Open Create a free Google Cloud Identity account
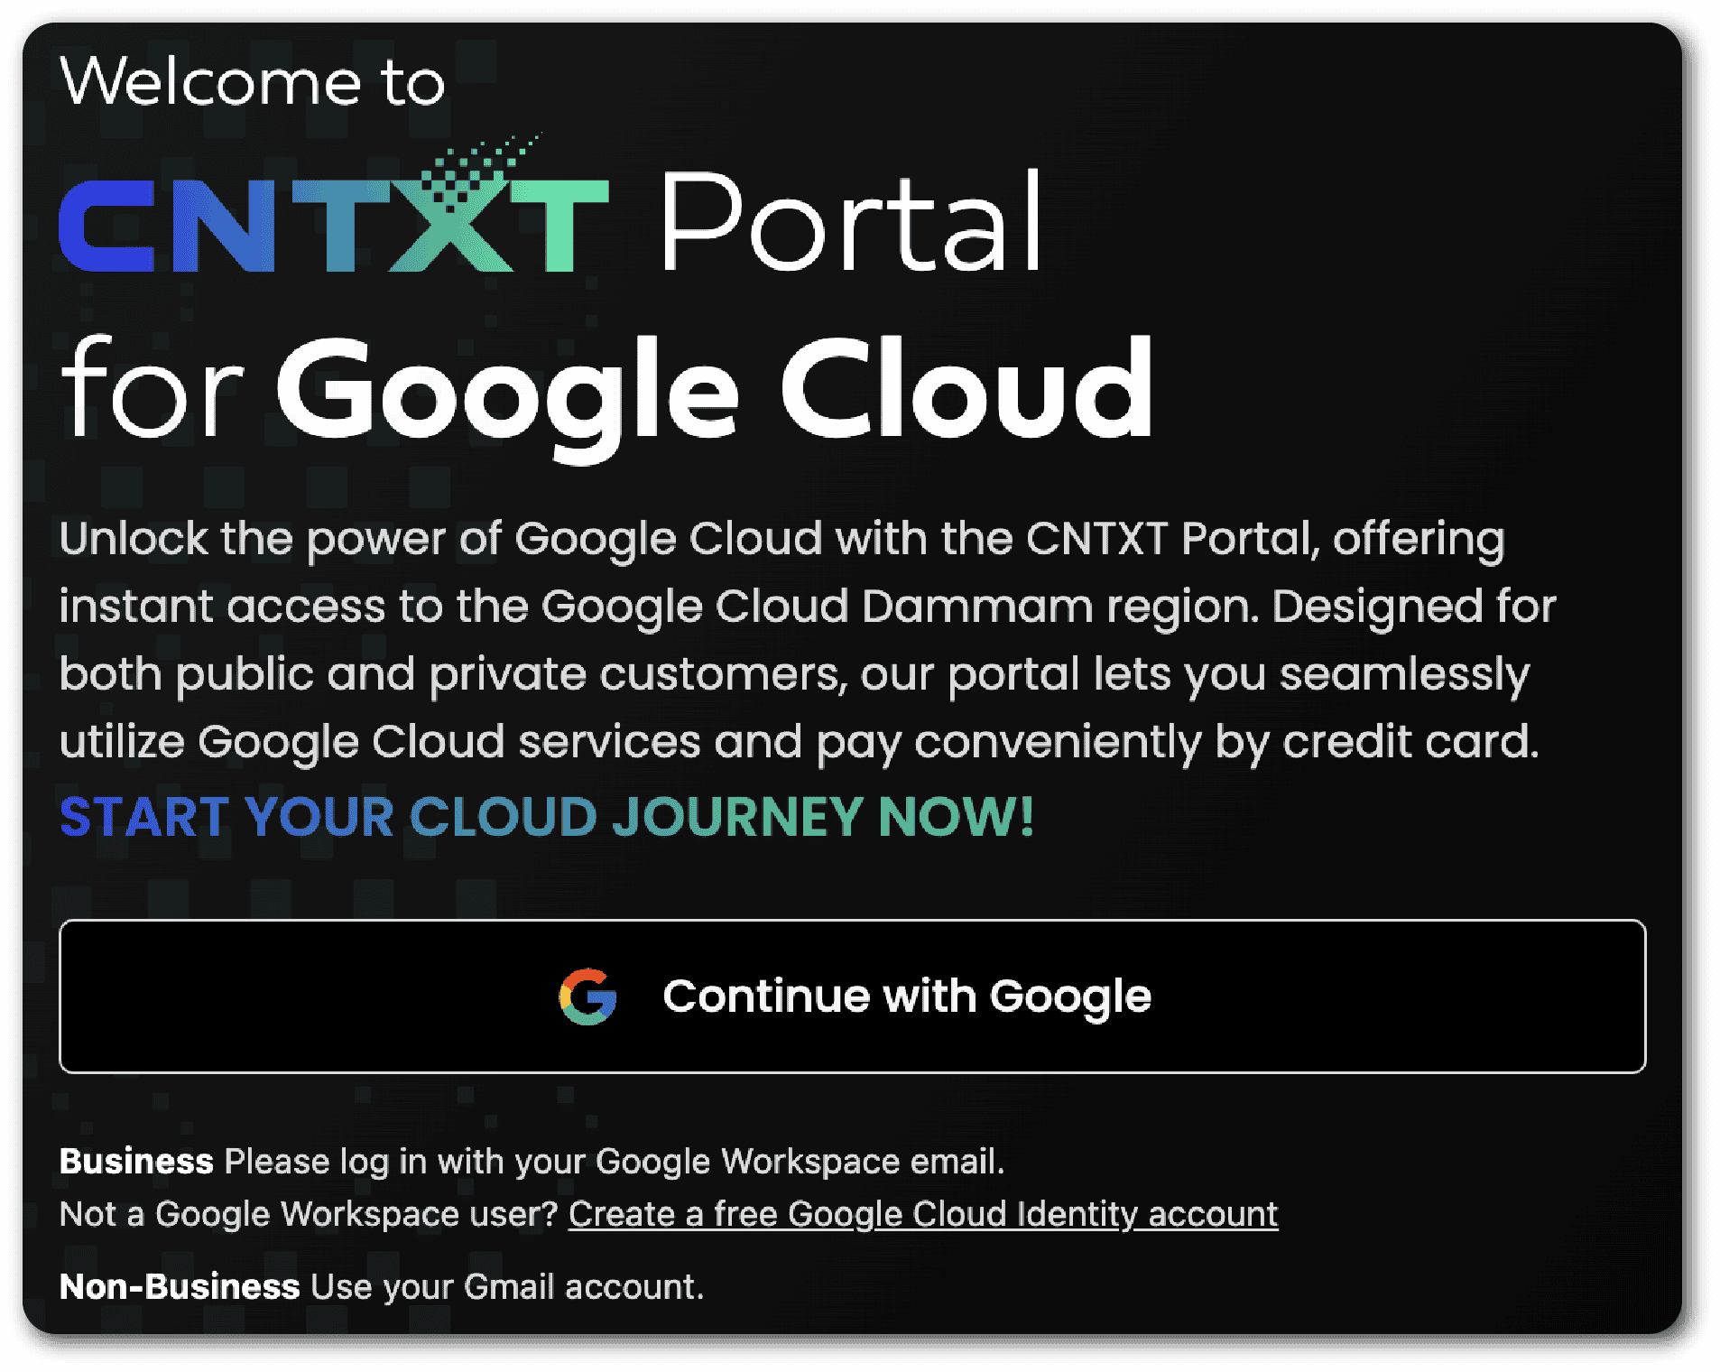 tap(922, 1215)
